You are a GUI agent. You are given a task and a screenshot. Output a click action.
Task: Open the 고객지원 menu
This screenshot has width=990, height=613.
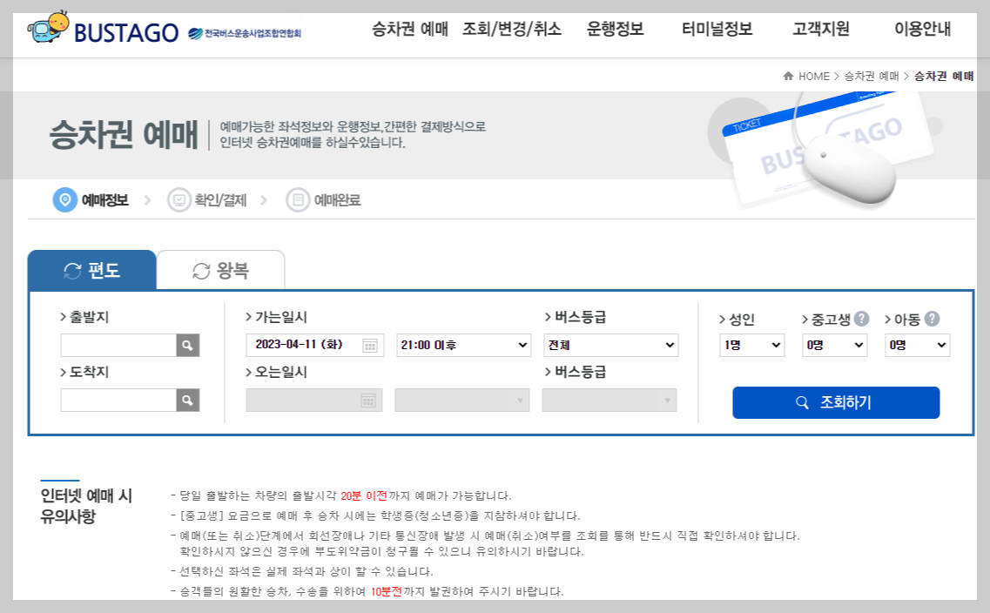(821, 29)
